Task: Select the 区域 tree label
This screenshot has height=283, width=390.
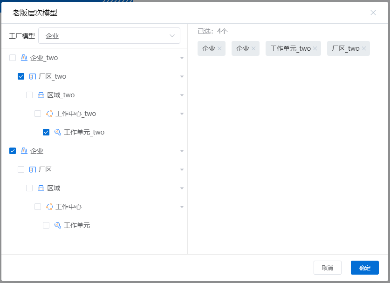Action: 54,188
